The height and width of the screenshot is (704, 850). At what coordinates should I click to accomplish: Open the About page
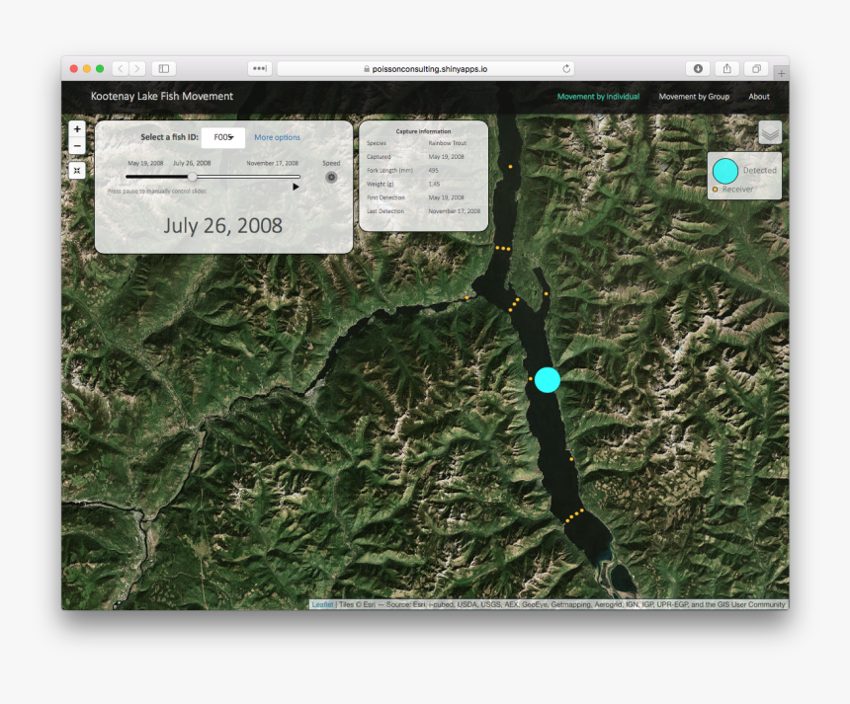tap(758, 97)
